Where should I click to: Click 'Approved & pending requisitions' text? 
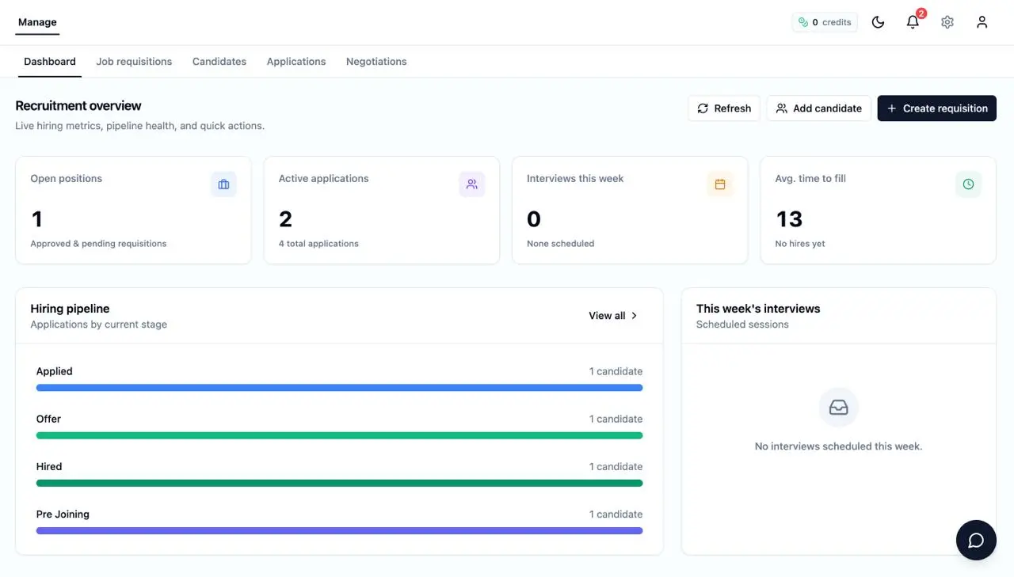tap(98, 244)
